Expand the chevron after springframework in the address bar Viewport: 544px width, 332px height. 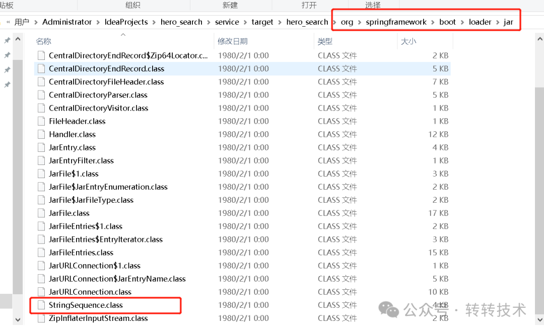click(433, 23)
